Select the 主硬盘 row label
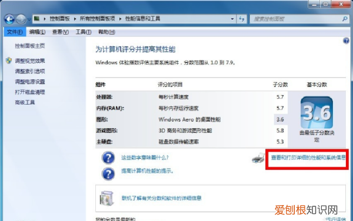Screen dimensions: 353x221 click(x=104, y=142)
